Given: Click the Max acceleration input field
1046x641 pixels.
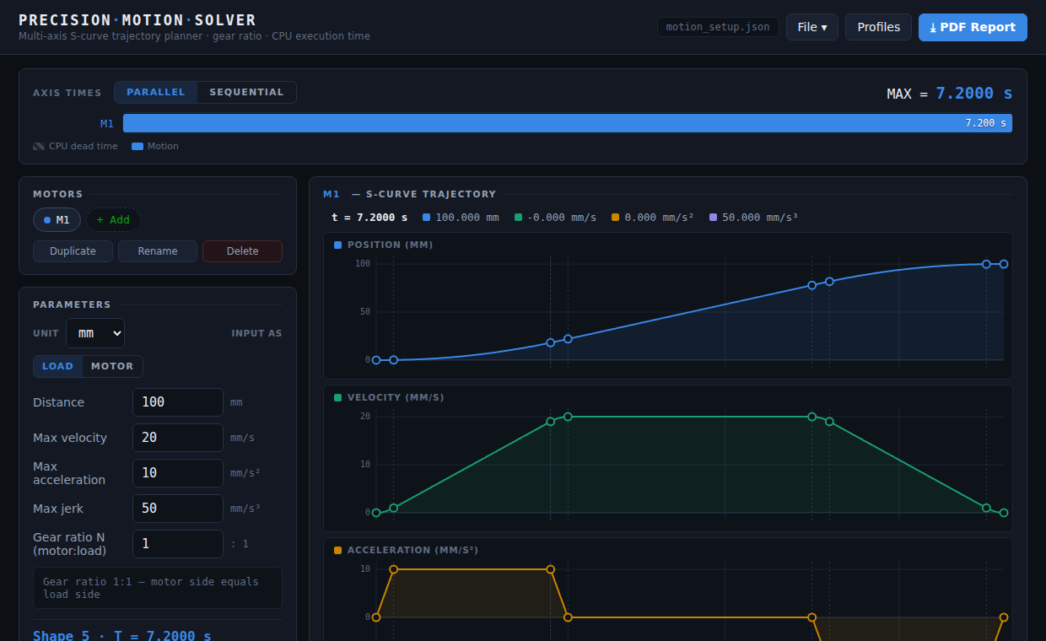Looking at the screenshot, I should tap(178, 473).
